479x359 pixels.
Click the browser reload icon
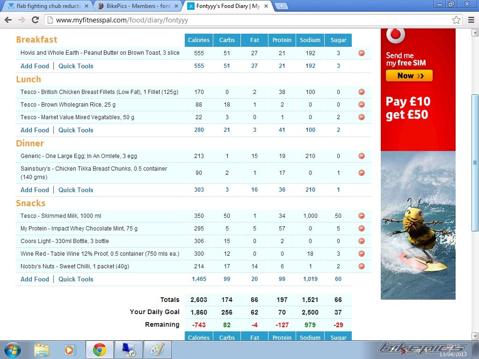[x=35, y=20]
